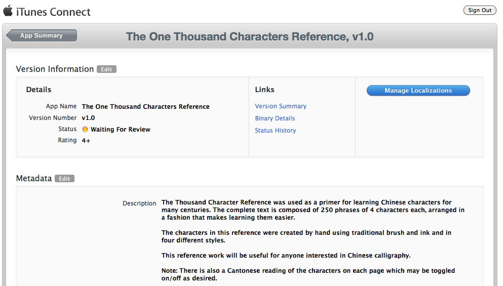The image size is (503, 286).
Task: Edit the Metadata section
Action: tap(64, 179)
